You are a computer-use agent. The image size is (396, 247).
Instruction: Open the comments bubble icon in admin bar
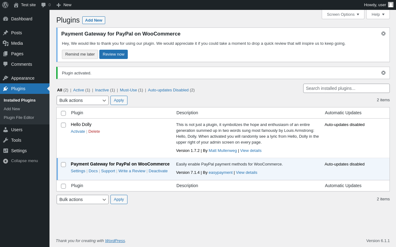click(x=44, y=5)
